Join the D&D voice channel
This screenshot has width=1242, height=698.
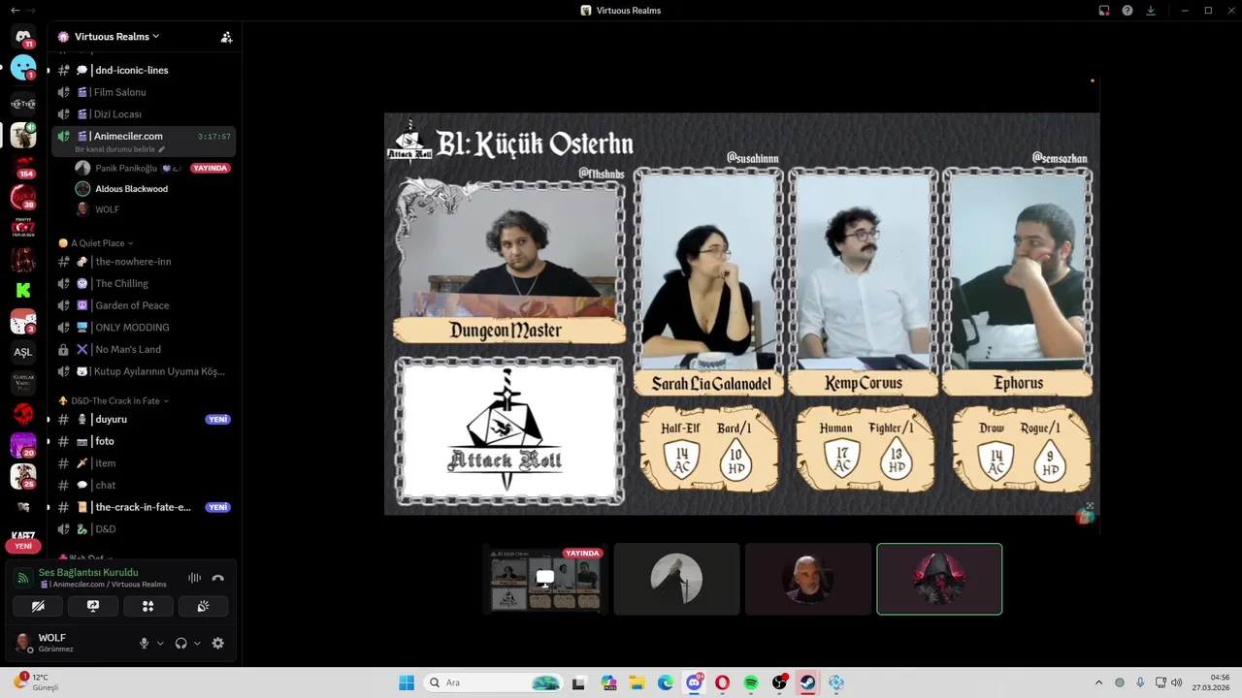[x=144, y=529]
